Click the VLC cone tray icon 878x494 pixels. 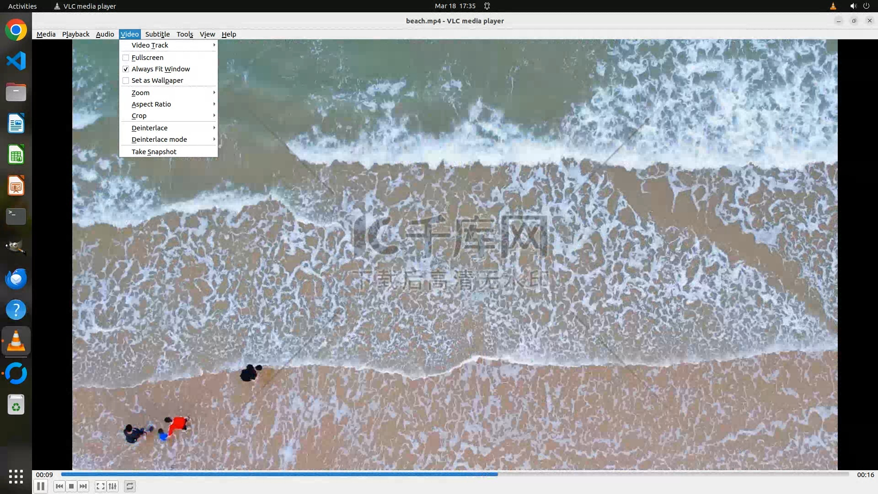point(833,6)
